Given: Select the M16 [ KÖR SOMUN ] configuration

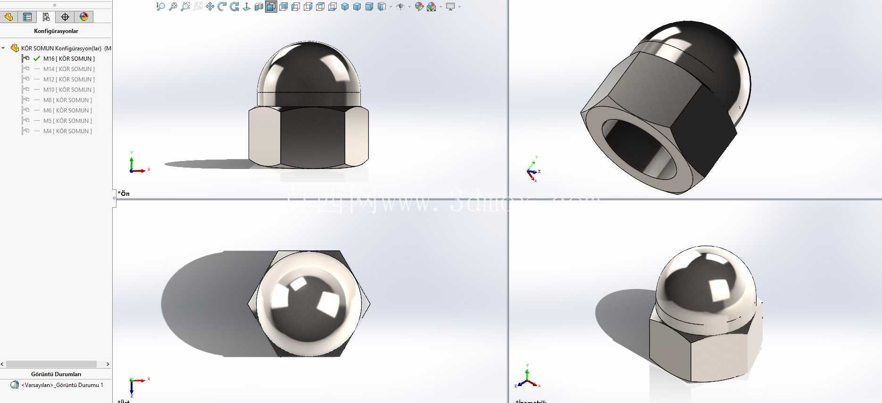Looking at the screenshot, I should pyautogui.click(x=69, y=58).
